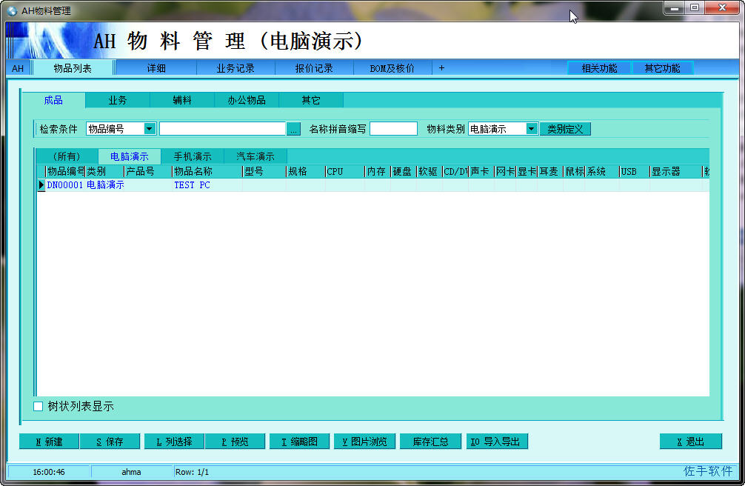Click the 预览 preview button
This screenshot has height=486, width=745.
tap(234, 441)
